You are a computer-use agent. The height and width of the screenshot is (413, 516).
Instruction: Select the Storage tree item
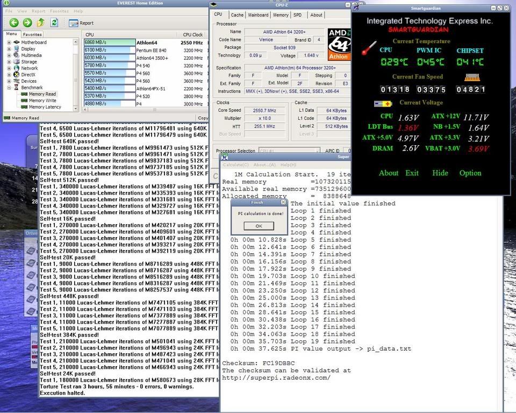click(29, 62)
